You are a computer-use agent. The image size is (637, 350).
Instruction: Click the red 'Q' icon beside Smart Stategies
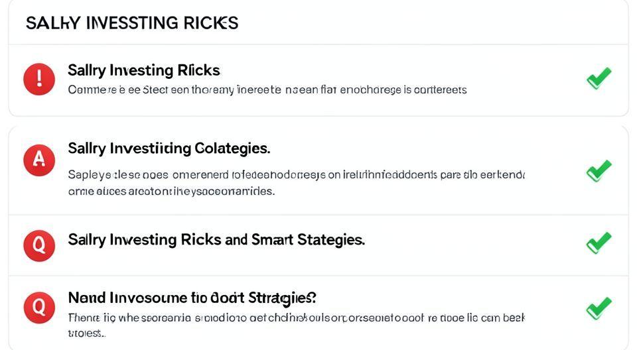39,245
